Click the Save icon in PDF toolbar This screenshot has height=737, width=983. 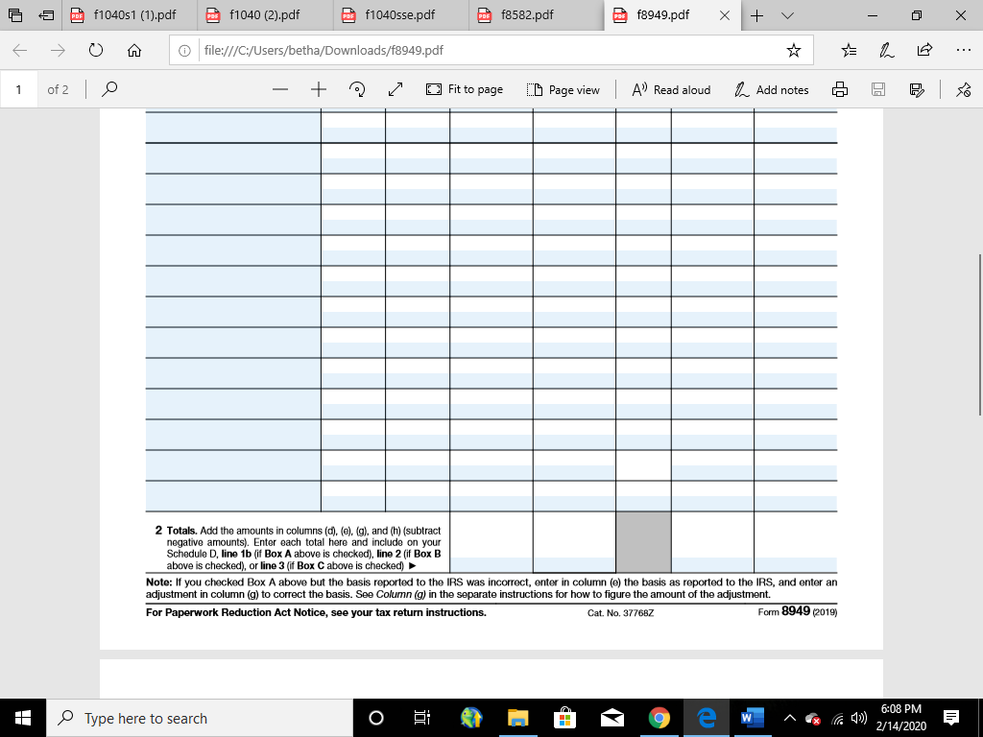pyautogui.click(x=878, y=89)
